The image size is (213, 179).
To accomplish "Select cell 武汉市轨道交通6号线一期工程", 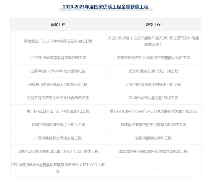I will 153,71.
